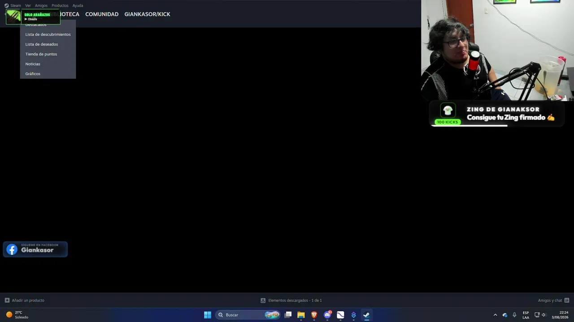Open Discord from the taskbar
This screenshot has width=574, height=322.
point(327,315)
